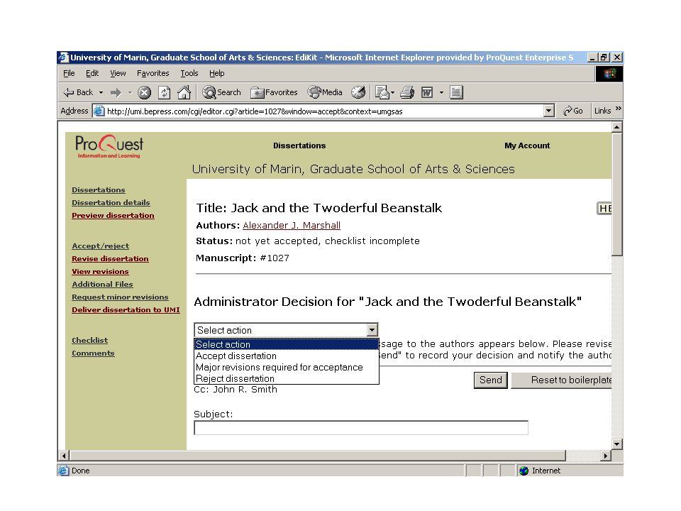Open the File menu
The height and width of the screenshot is (511, 681).
[69, 73]
